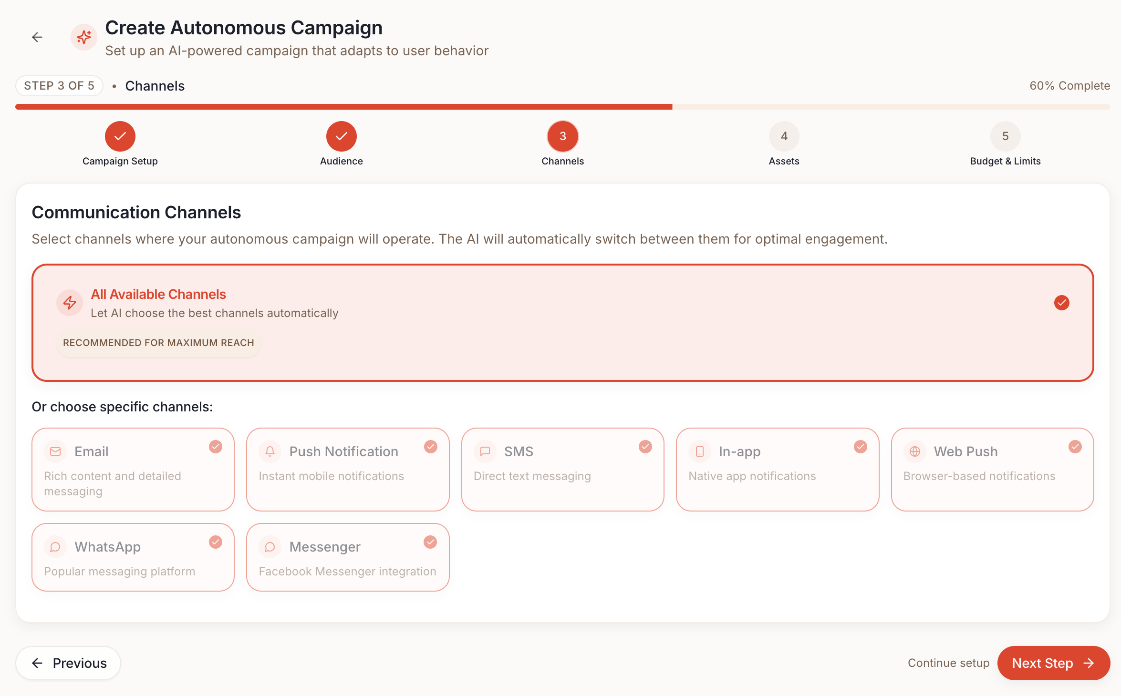Toggle the All Available Channels checkmark
Screen dimensions: 1121x696
1062,303
